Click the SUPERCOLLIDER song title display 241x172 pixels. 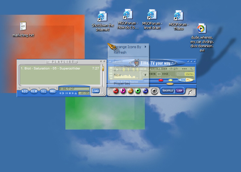[168, 69]
